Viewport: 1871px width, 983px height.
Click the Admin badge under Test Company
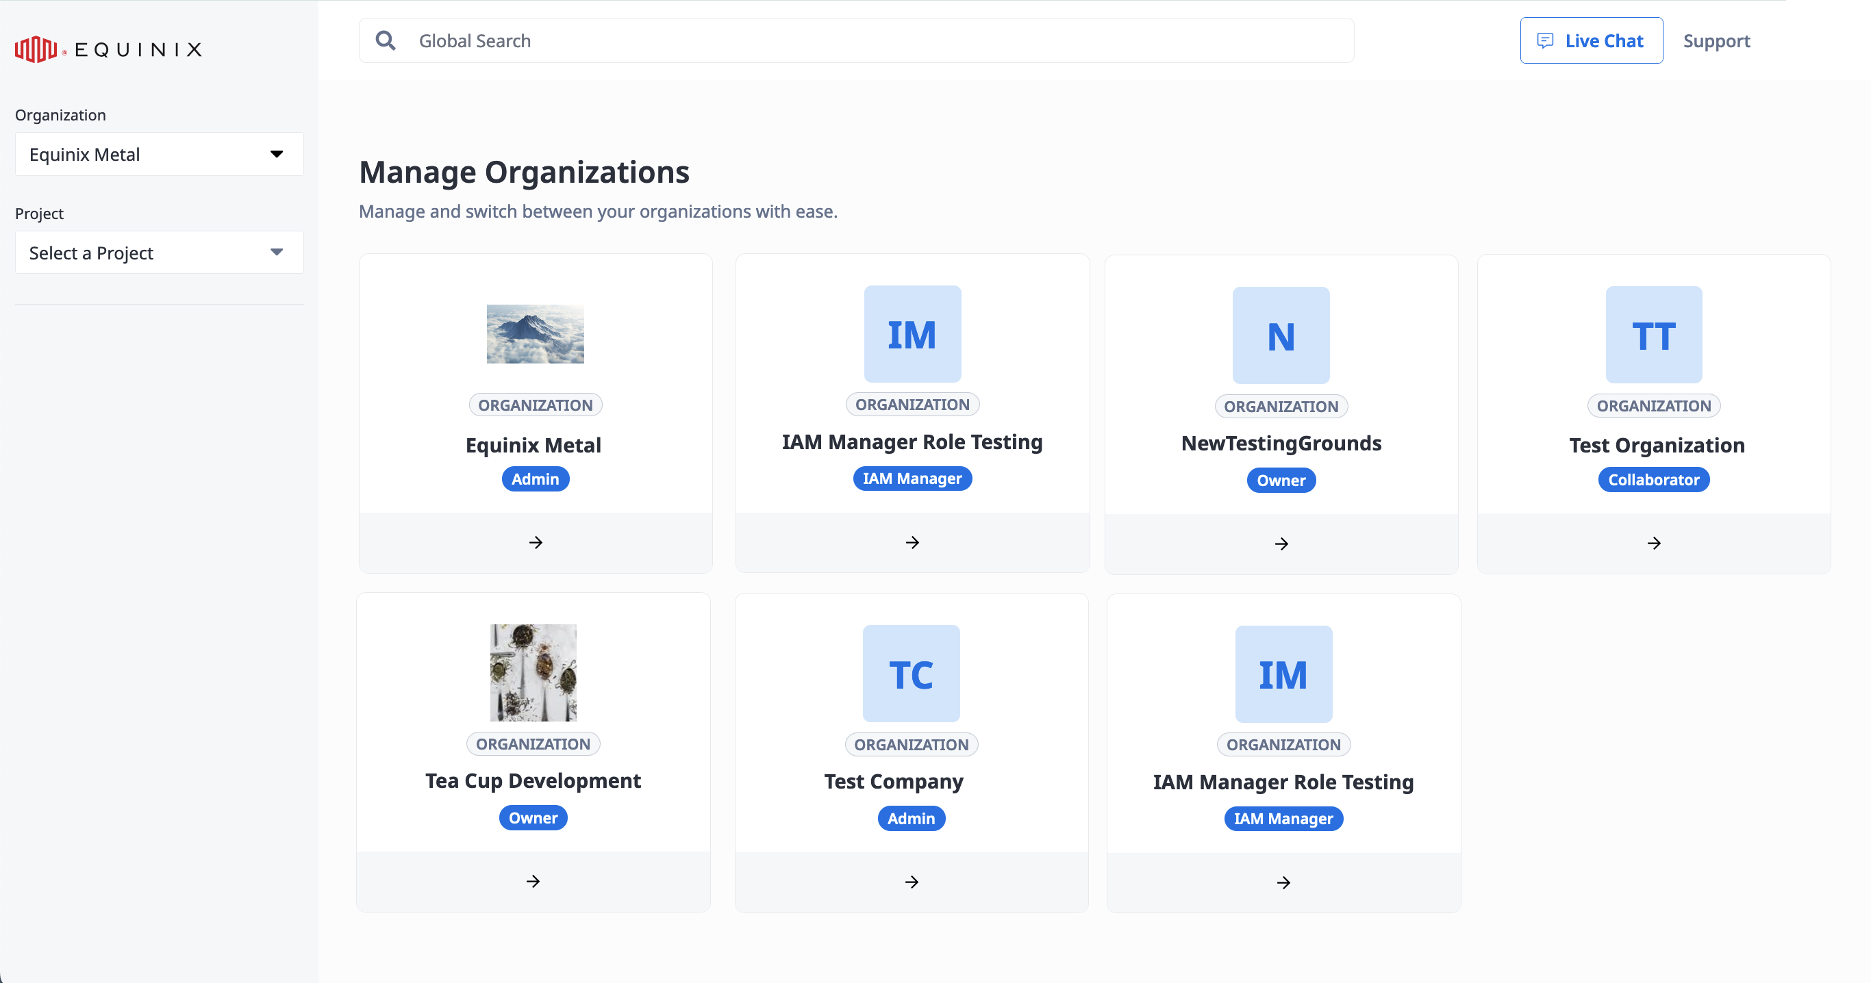(912, 819)
